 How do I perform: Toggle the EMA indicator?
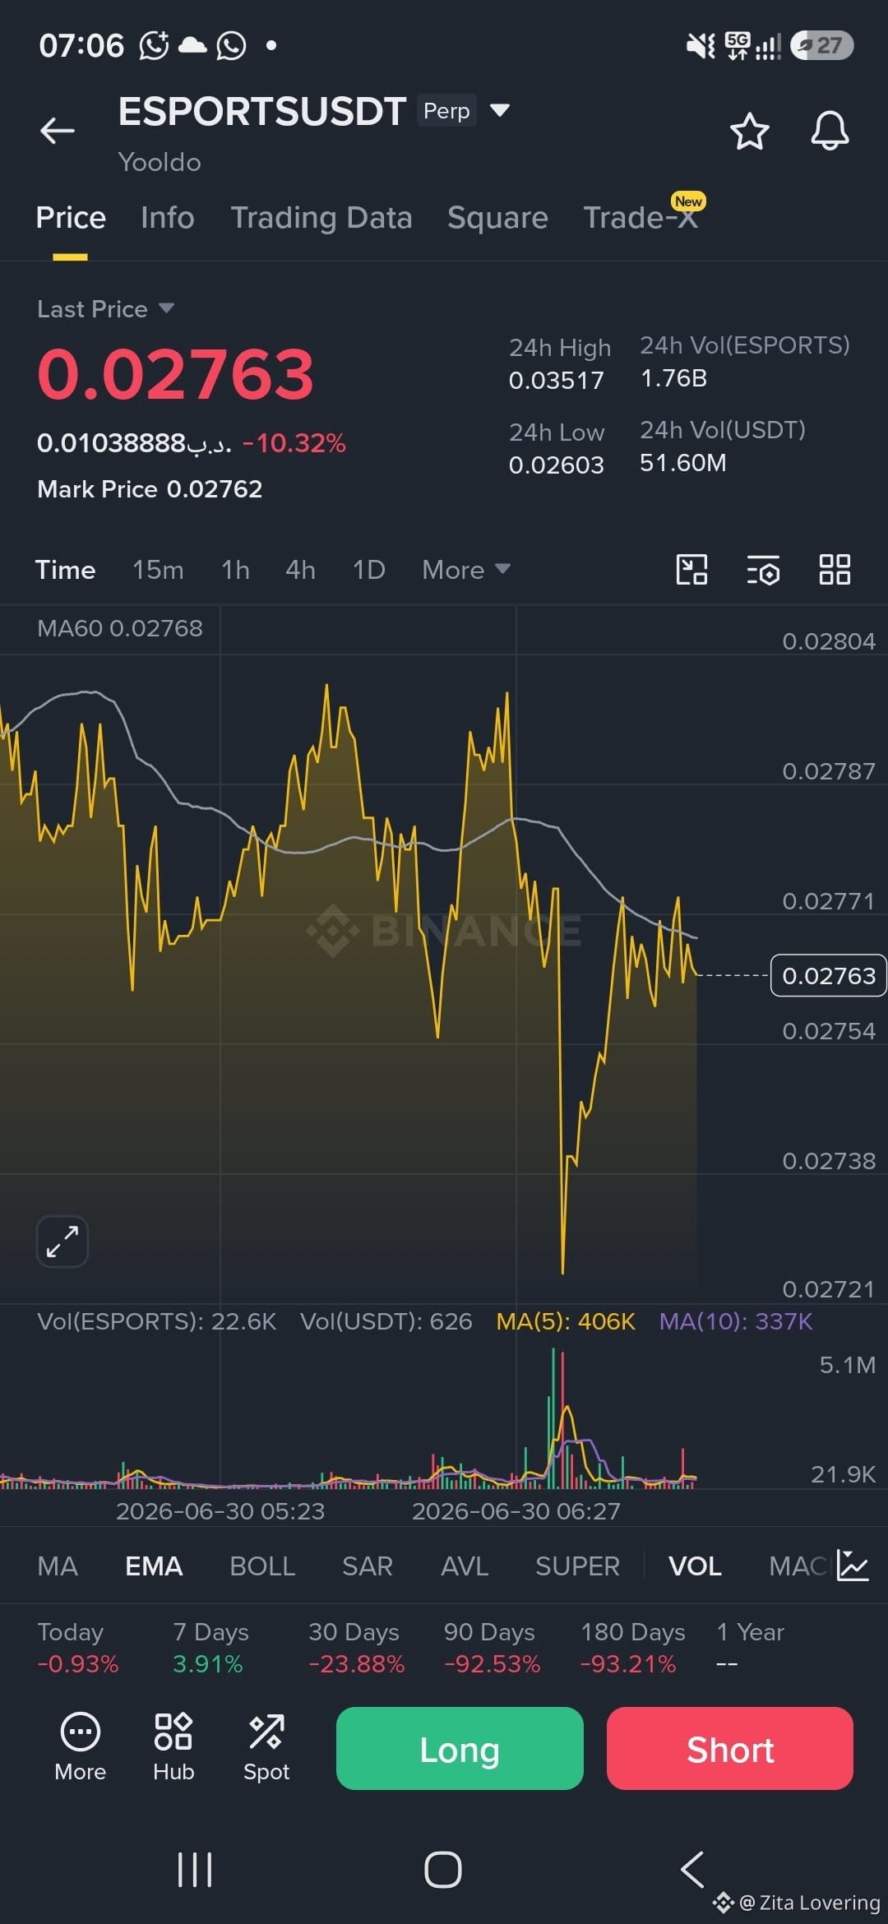[154, 1566]
